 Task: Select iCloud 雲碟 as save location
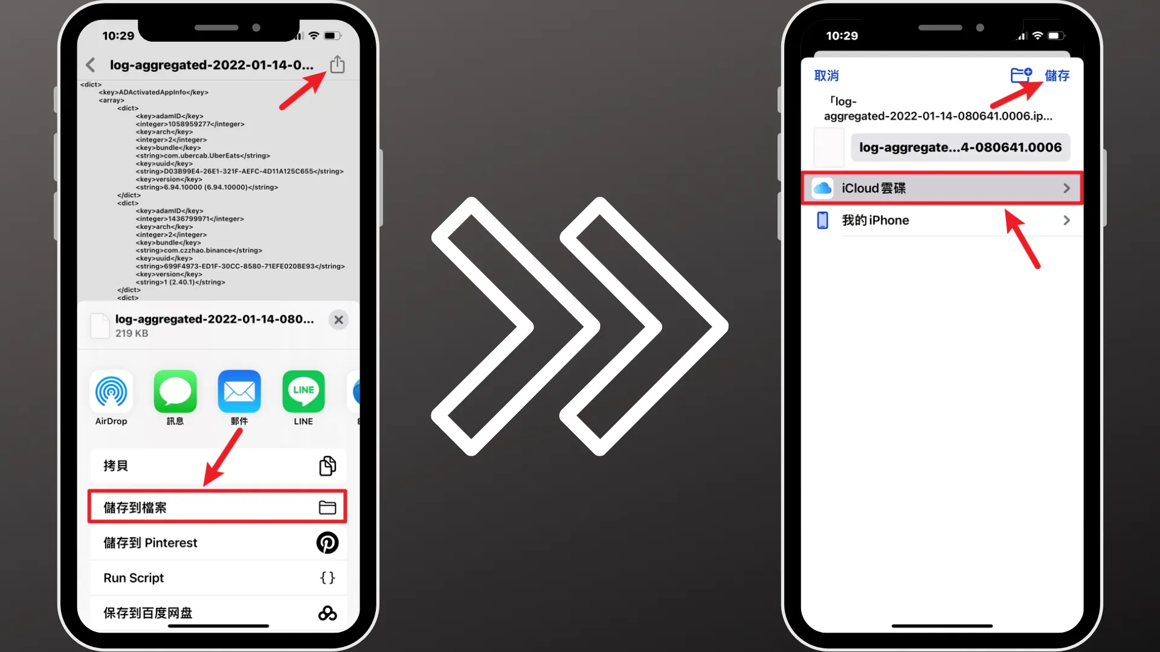click(942, 188)
